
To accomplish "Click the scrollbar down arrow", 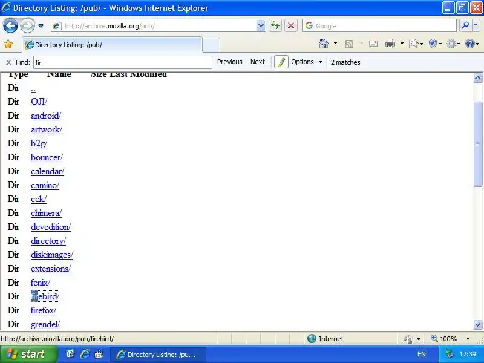I will pos(477,324).
